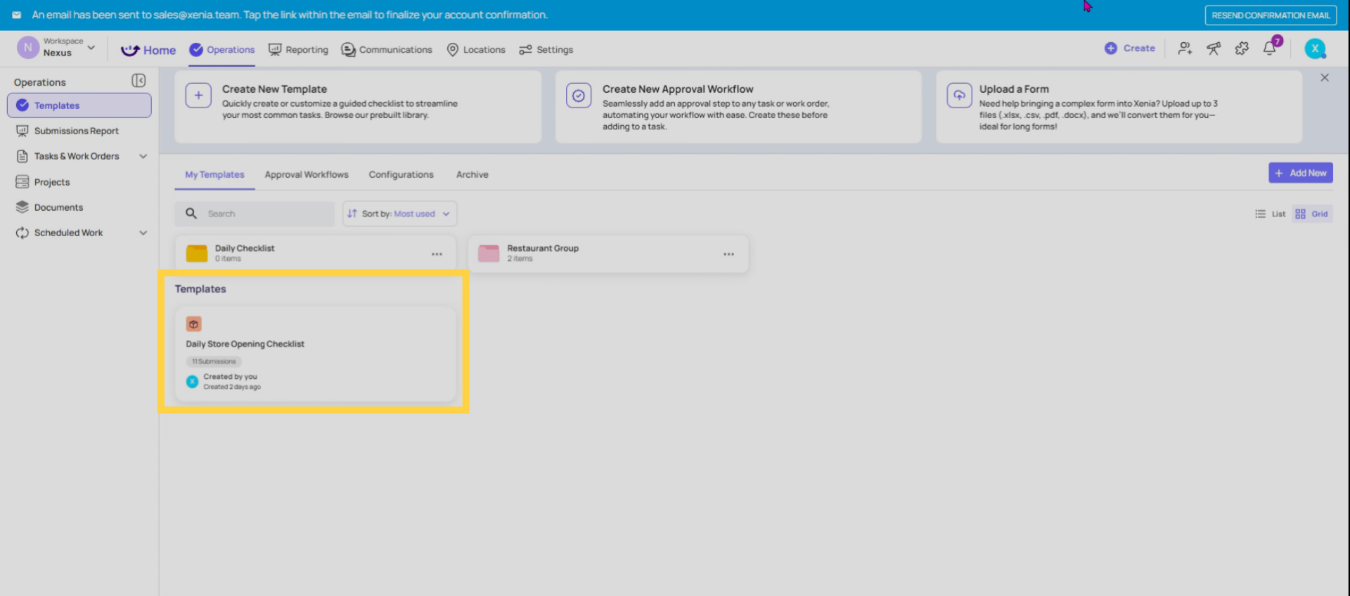Click the search magnifier icon
The image size is (1350, 596).
click(x=191, y=214)
